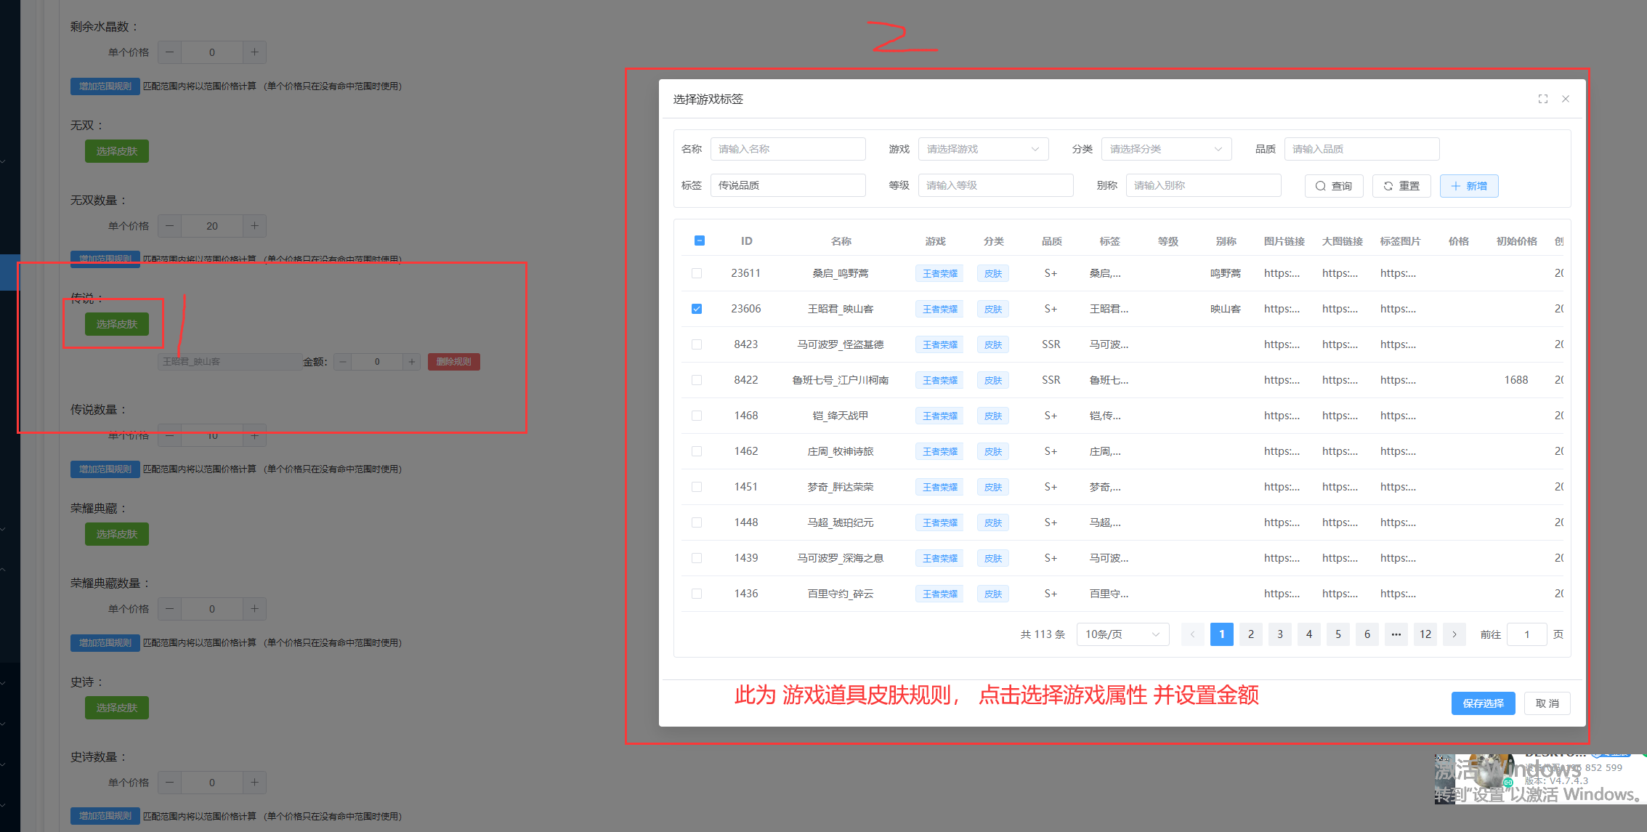Click the 皮肤 tag in row 8422
Screen dimensions: 1647x832
(993, 380)
